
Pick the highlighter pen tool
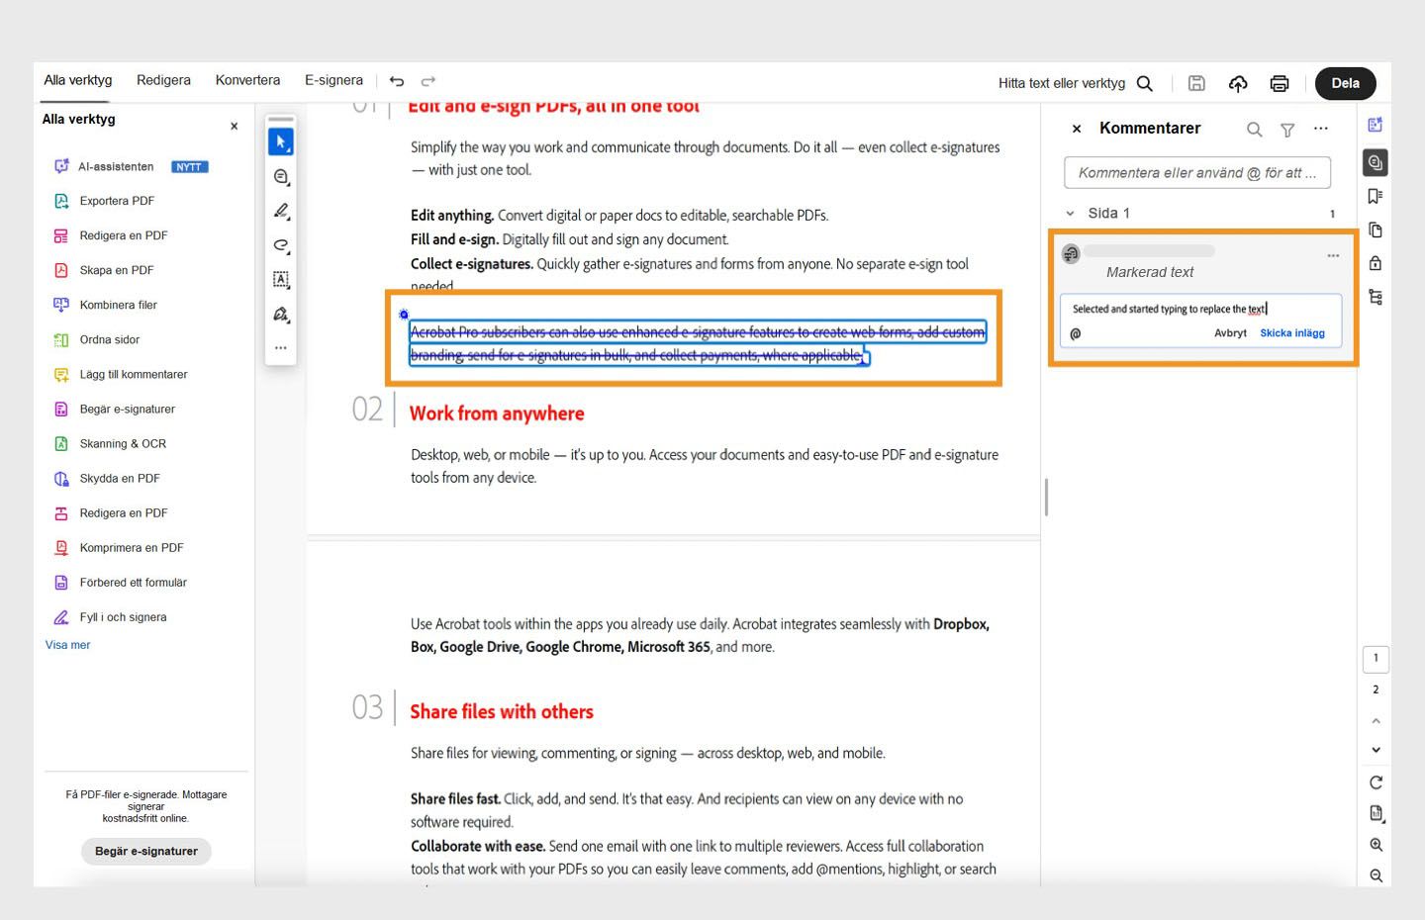click(281, 211)
